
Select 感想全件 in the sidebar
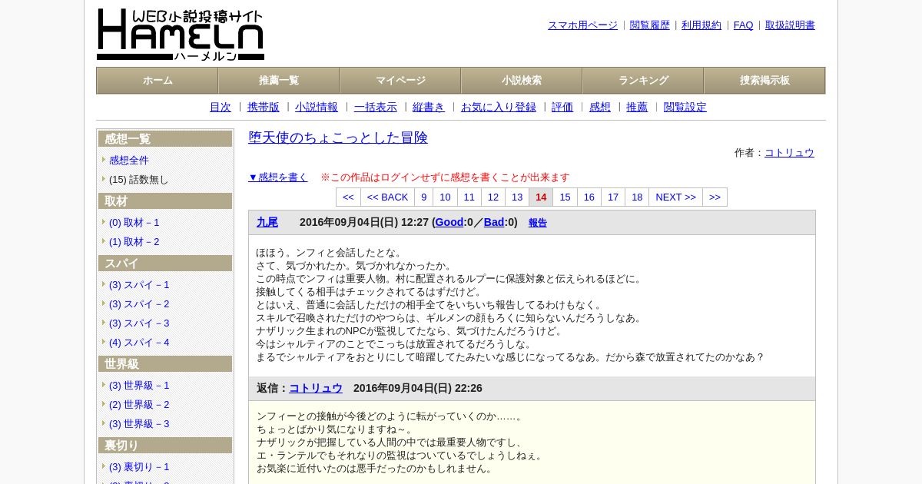(129, 161)
